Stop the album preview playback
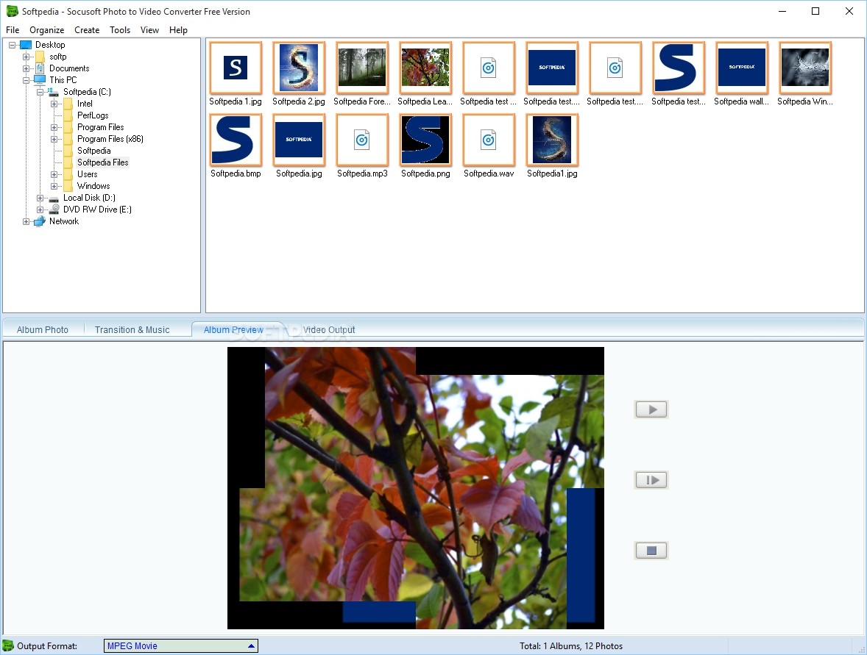The image size is (867, 655). 651,550
